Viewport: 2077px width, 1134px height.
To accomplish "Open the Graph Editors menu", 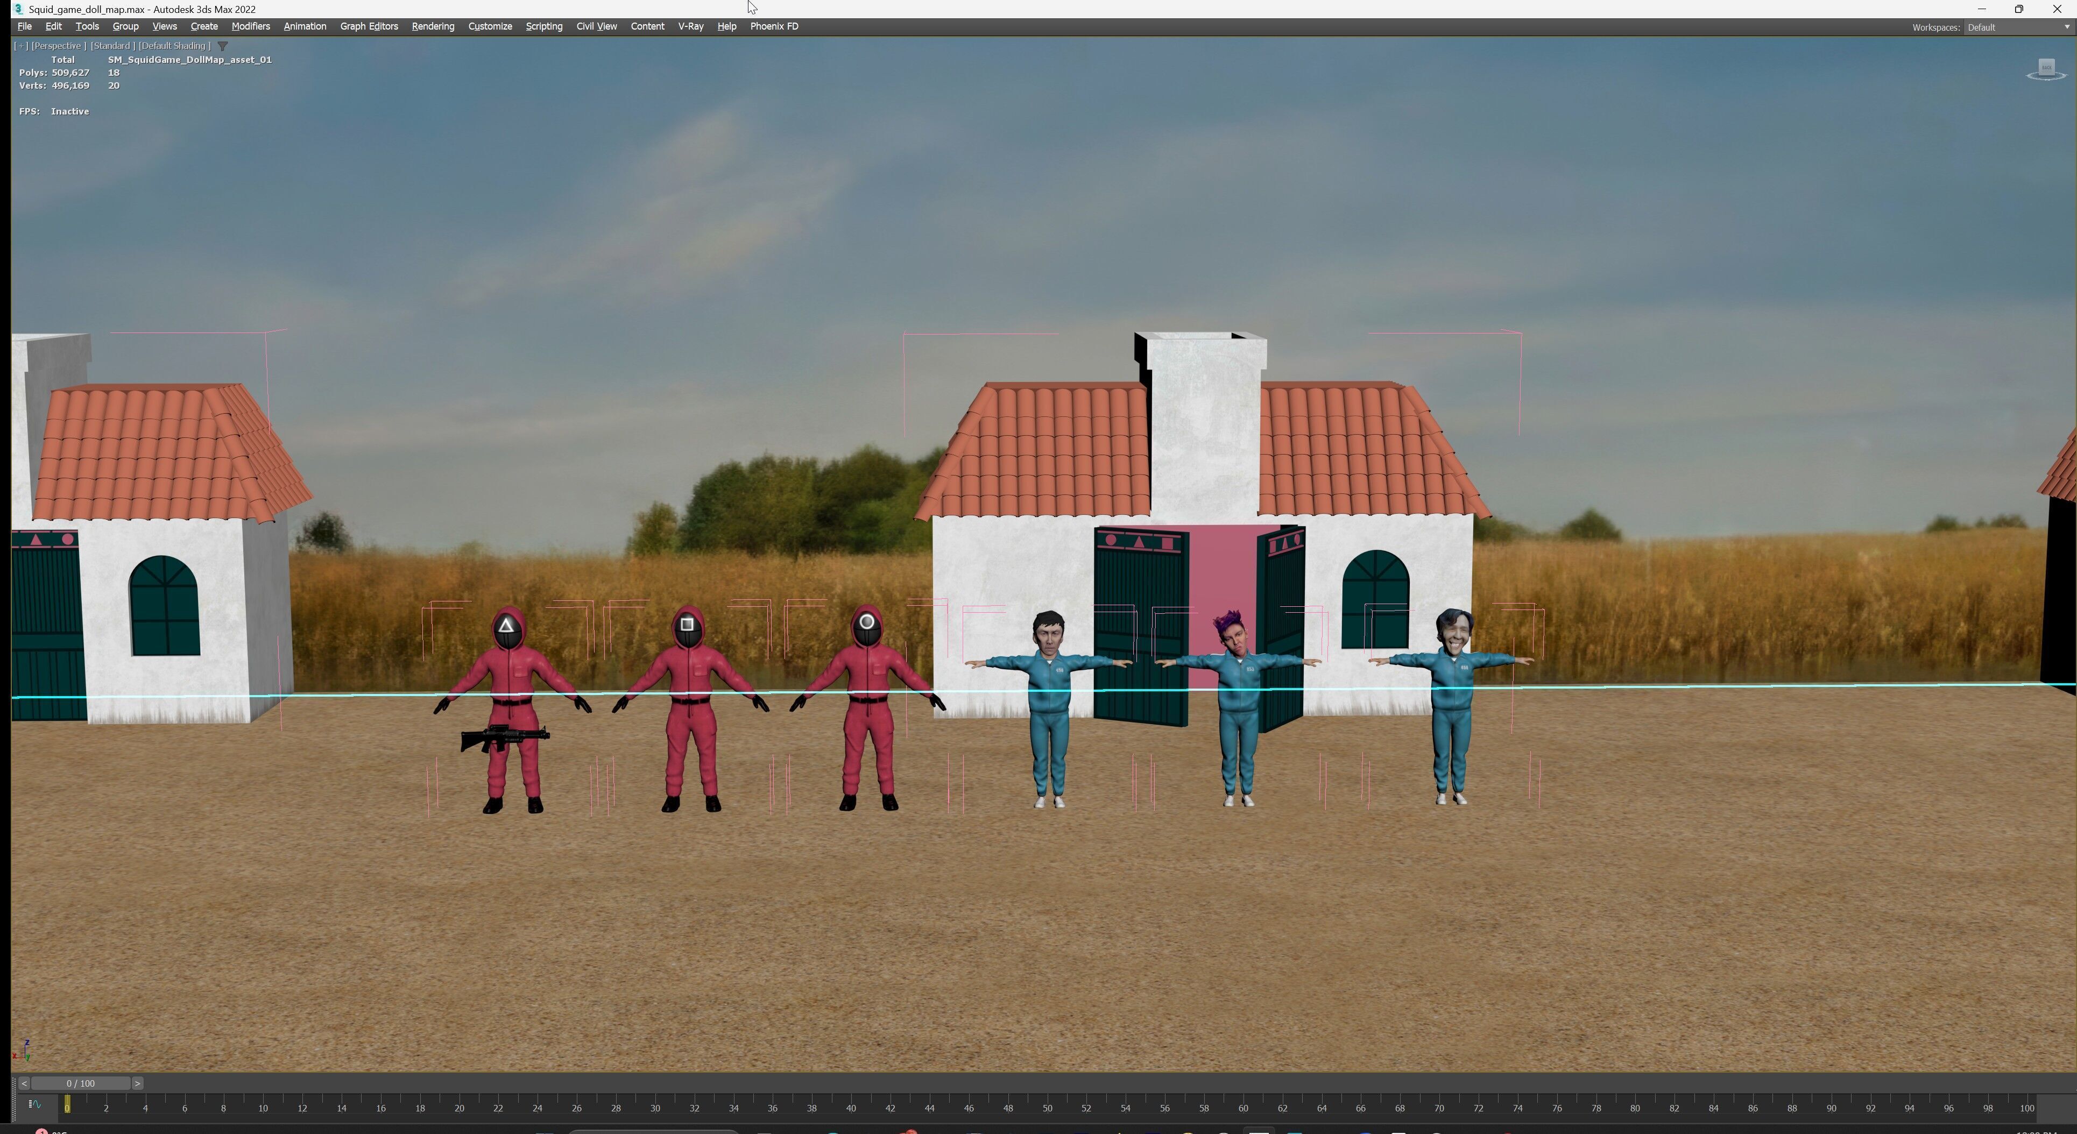I will 369,26.
